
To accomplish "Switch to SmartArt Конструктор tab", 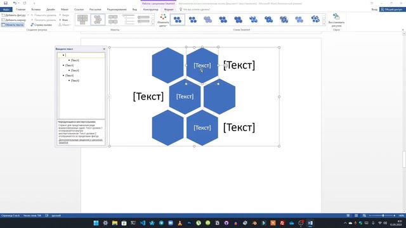I will 150,9.
